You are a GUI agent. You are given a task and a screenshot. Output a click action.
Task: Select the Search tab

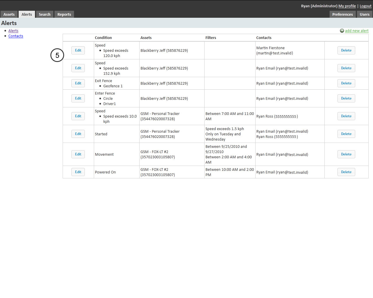click(44, 14)
